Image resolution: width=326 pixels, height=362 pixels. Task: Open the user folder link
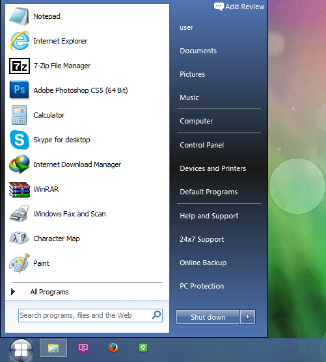click(186, 27)
